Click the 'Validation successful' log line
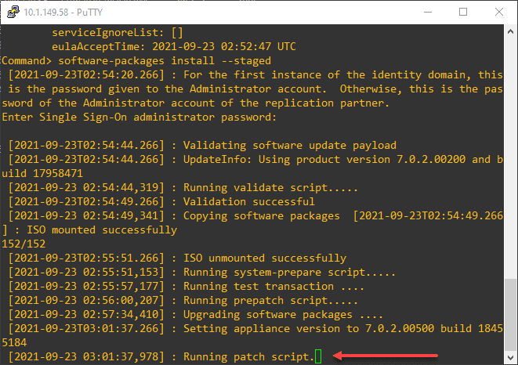 tap(251, 201)
